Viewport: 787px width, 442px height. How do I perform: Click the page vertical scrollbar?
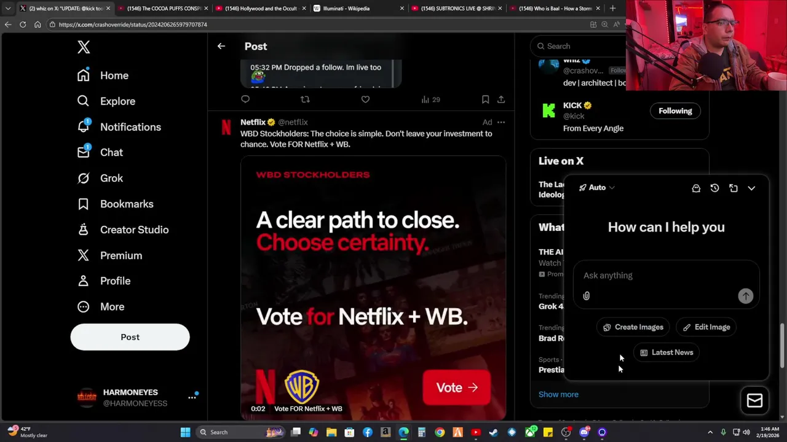tap(782, 347)
